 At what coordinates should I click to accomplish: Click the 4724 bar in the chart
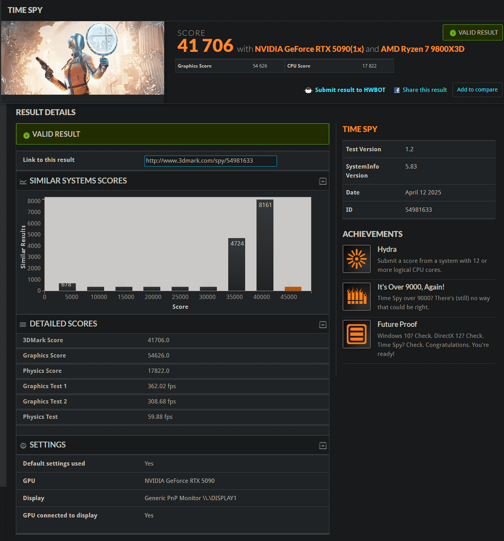pyautogui.click(x=237, y=264)
